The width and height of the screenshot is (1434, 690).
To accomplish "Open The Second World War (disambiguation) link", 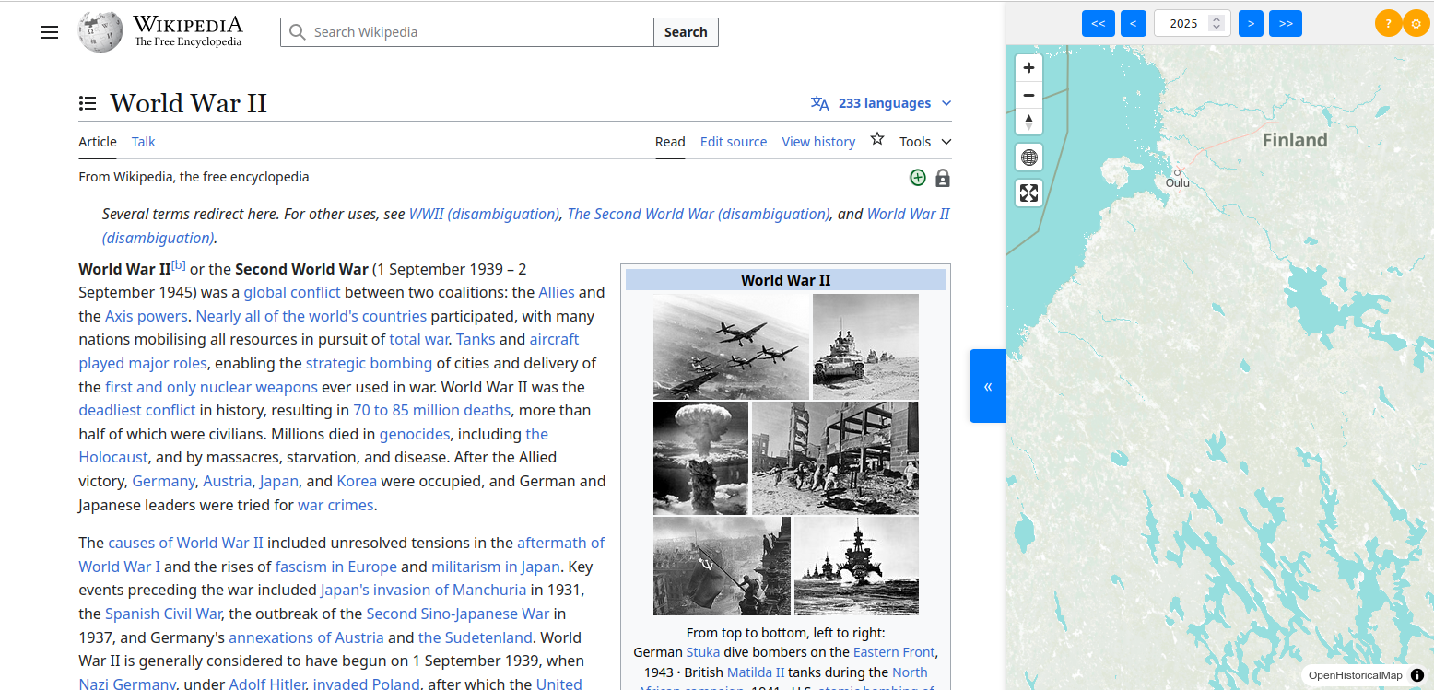I will (x=699, y=214).
